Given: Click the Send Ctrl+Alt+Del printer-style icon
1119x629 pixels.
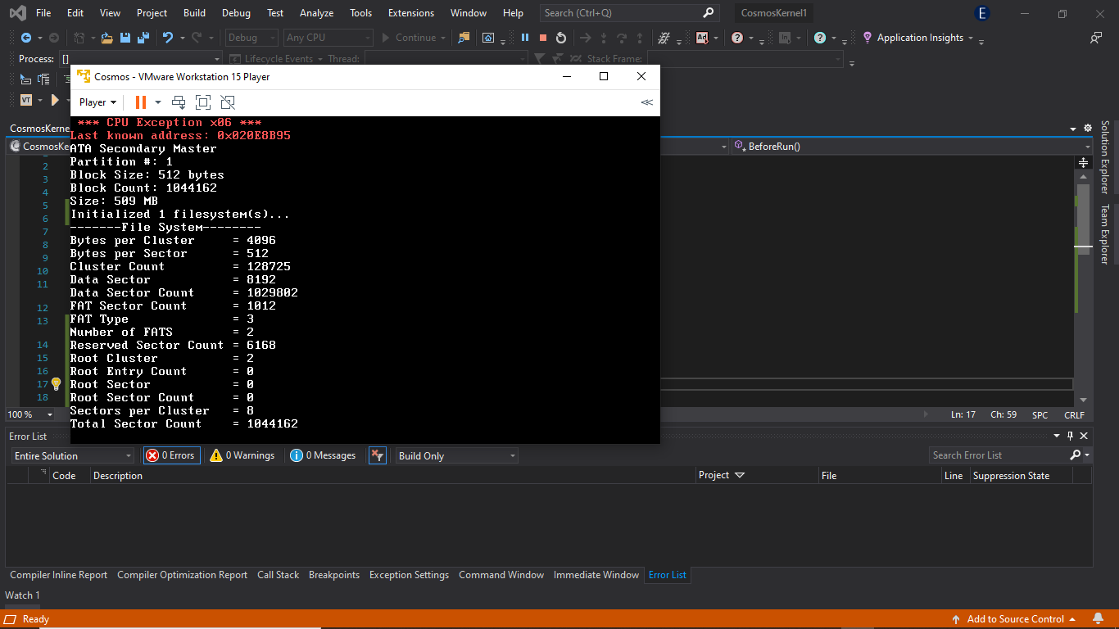Looking at the screenshot, I should [179, 102].
